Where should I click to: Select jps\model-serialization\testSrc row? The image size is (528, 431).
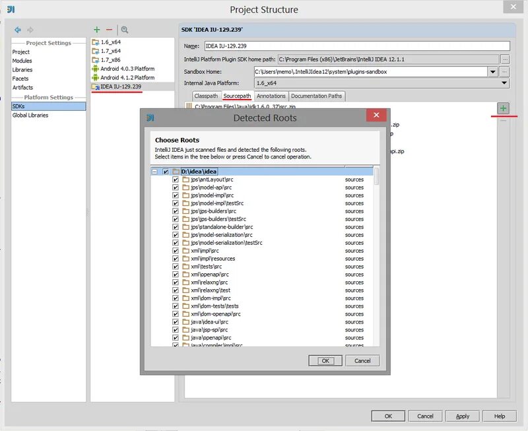[262, 243]
